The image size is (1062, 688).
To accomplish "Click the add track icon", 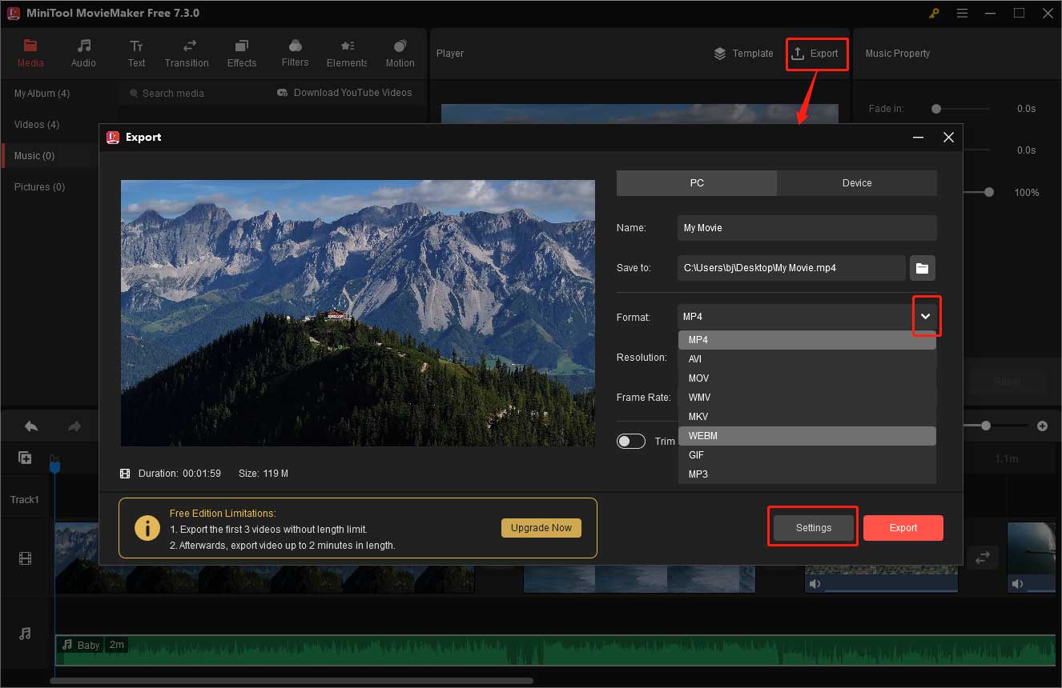I will click(x=25, y=458).
